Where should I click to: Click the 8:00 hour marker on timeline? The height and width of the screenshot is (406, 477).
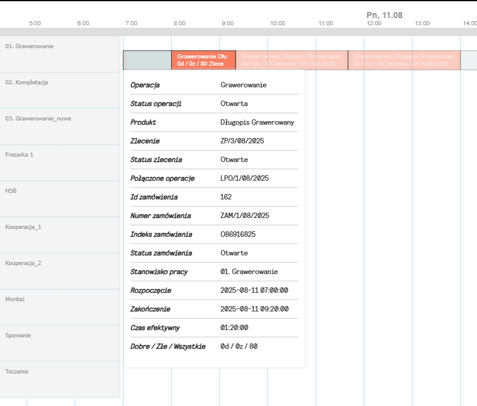click(x=179, y=23)
